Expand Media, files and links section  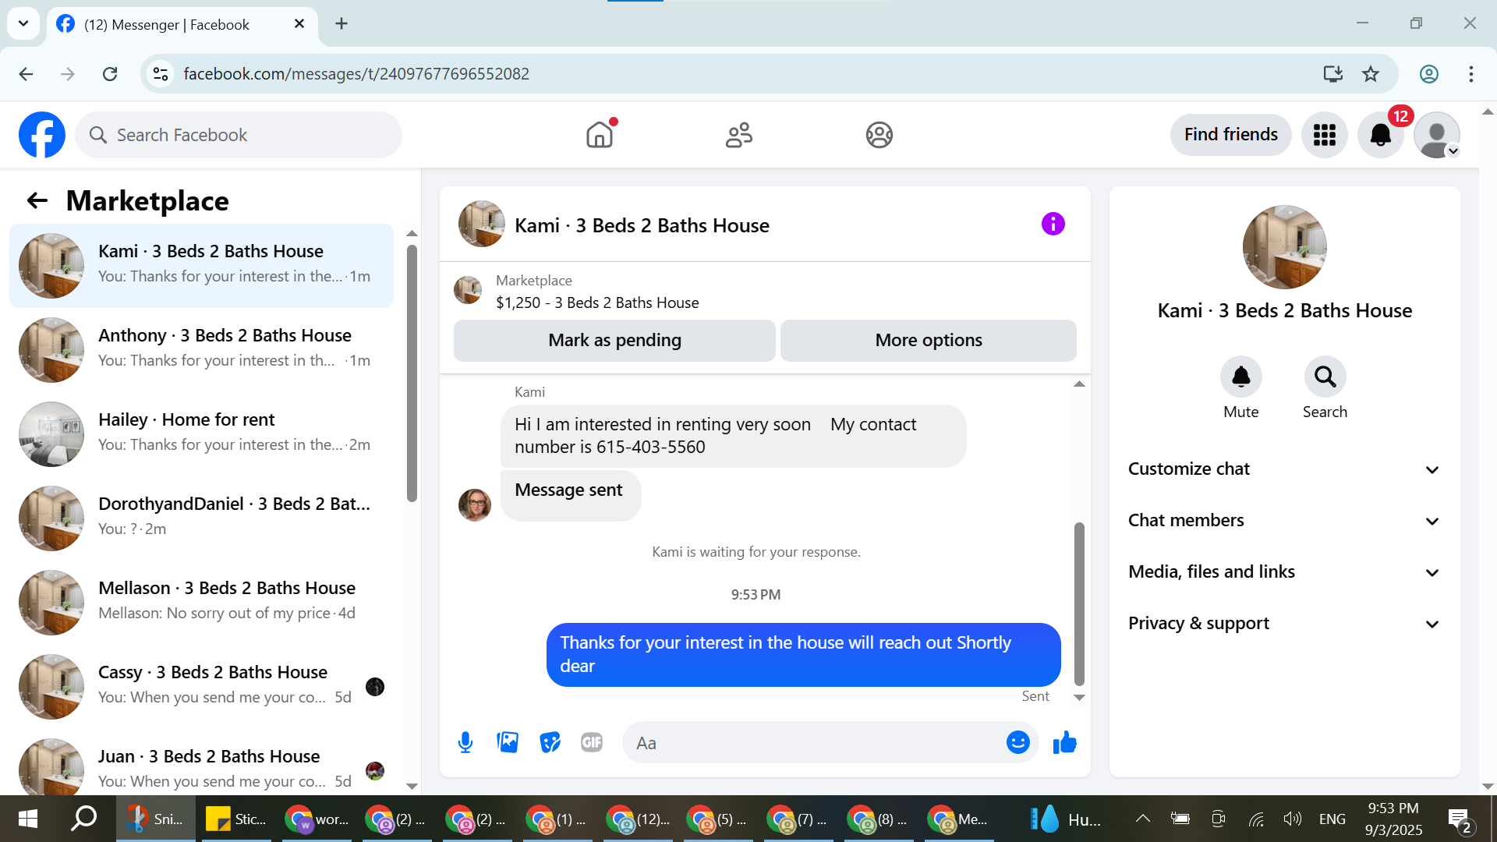(1284, 572)
